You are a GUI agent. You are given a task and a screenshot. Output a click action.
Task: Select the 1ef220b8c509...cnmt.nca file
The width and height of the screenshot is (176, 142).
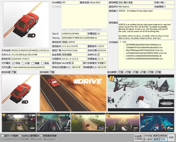[146, 53]
